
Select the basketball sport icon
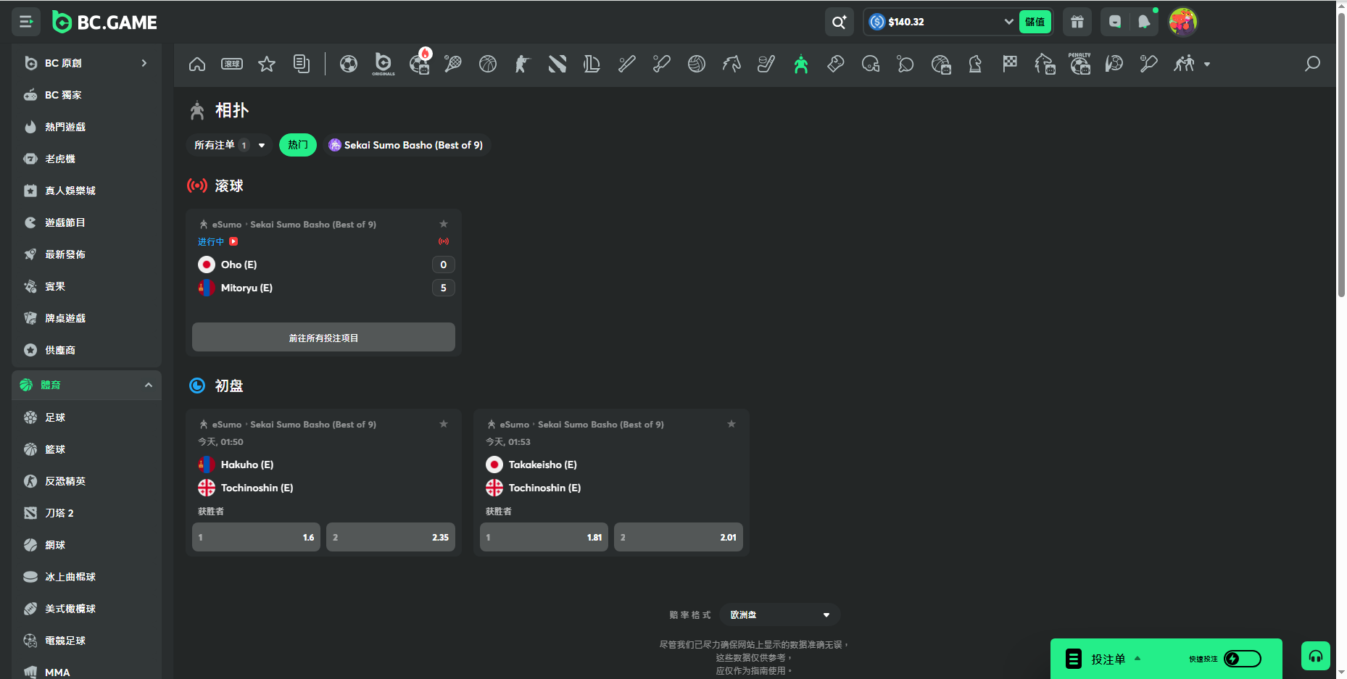[488, 64]
